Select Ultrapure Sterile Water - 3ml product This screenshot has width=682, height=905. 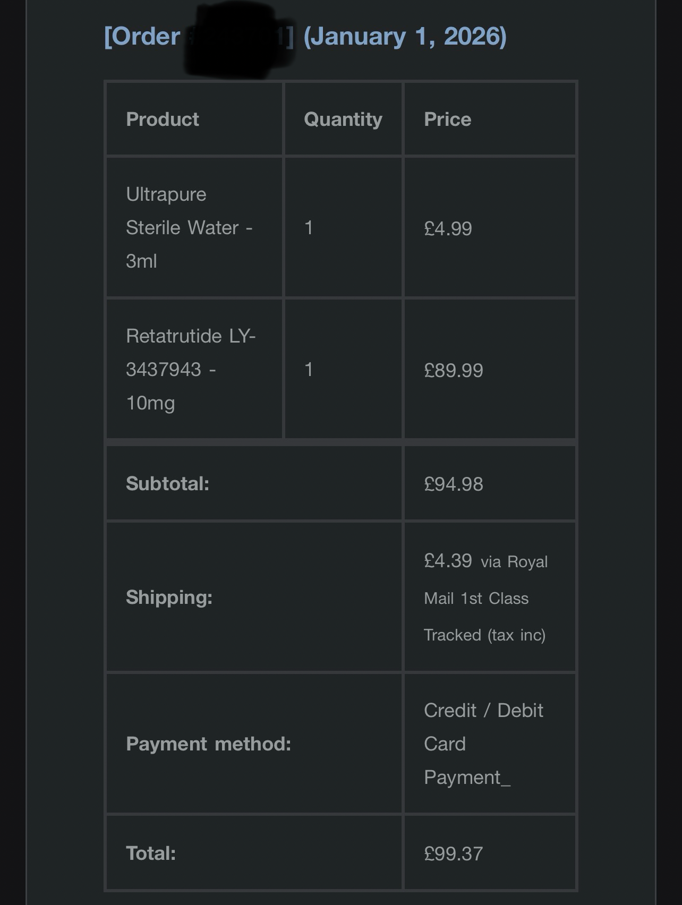click(189, 227)
